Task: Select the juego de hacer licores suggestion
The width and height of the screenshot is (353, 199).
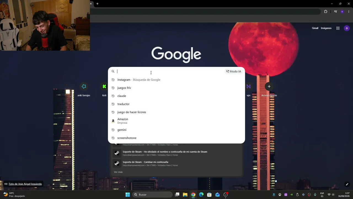Action: pyautogui.click(x=176, y=112)
